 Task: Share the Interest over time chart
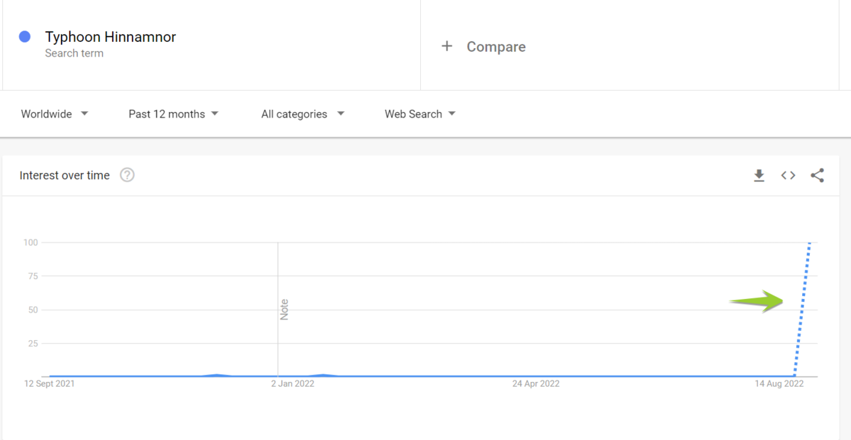pyautogui.click(x=817, y=175)
